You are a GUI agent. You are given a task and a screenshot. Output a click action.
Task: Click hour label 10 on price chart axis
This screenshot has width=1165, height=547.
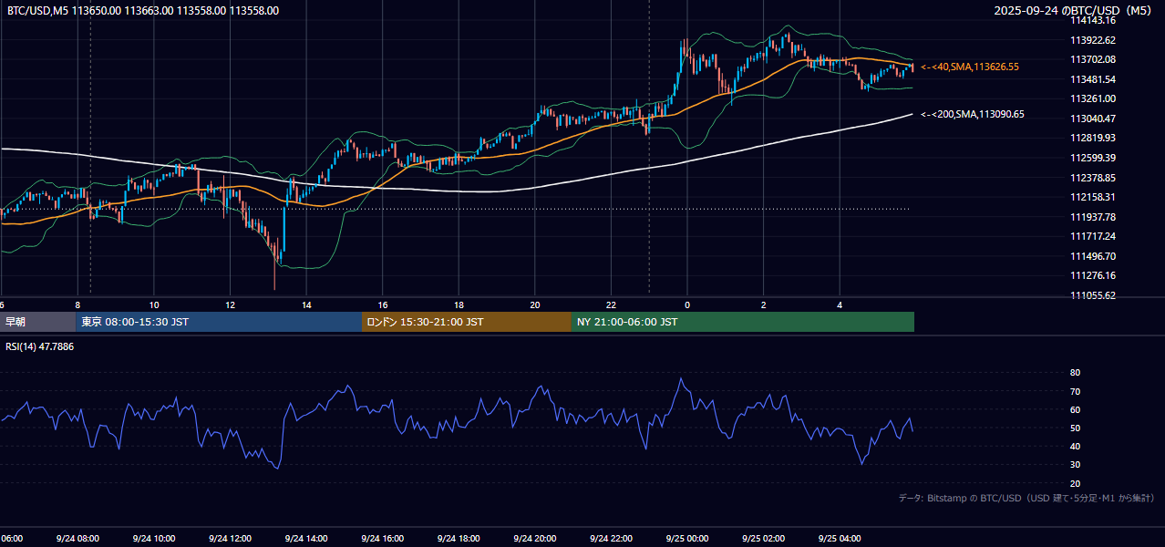(154, 304)
